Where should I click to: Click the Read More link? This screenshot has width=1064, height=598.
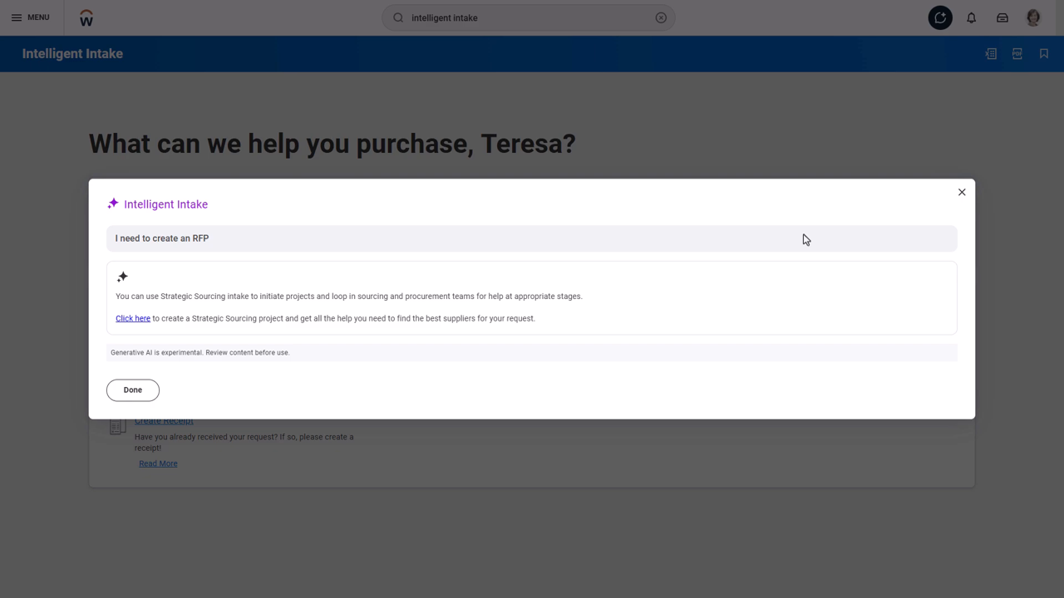(x=158, y=463)
